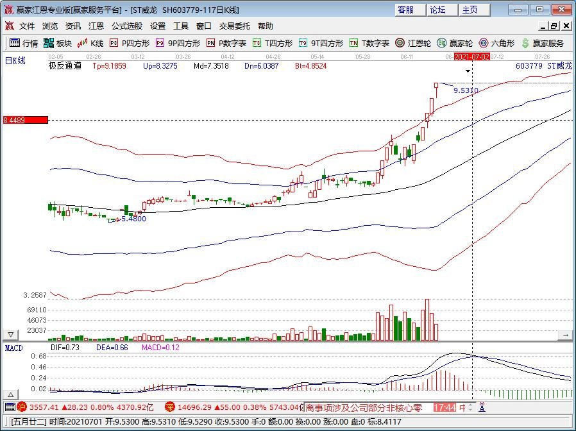
Task: Open the 板块 sector view
Action: 57,44
